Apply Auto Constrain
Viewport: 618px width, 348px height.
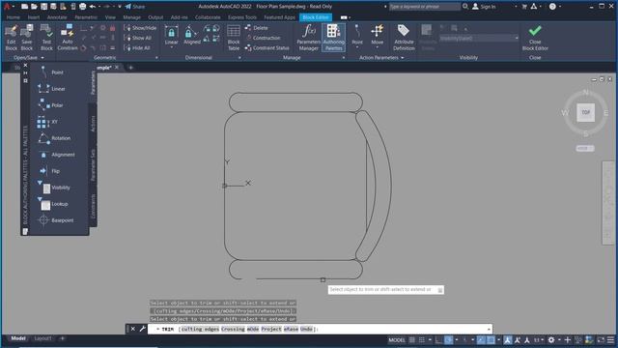tap(68, 38)
